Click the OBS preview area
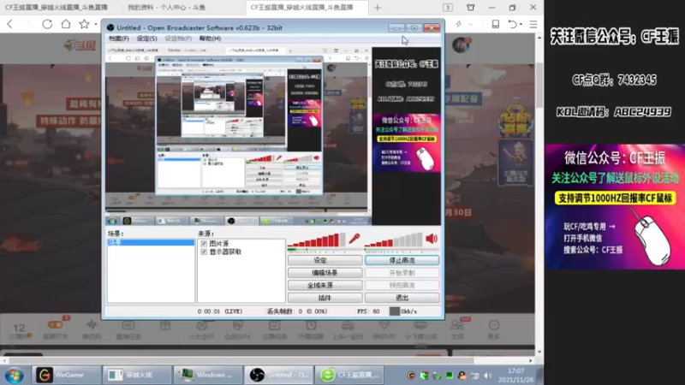Viewport: 685px width, 385px height. coord(273,135)
